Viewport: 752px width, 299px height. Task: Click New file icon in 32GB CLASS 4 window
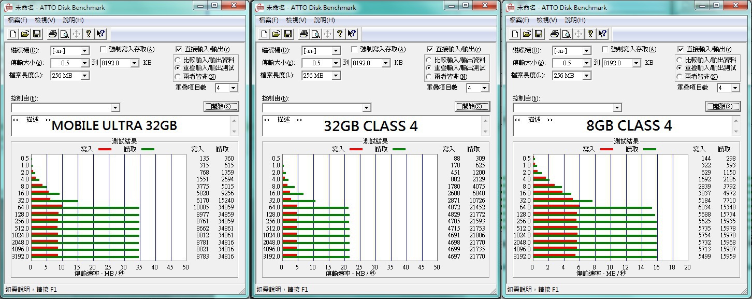[264, 34]
